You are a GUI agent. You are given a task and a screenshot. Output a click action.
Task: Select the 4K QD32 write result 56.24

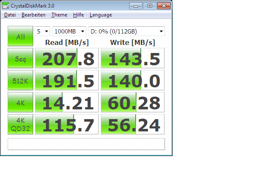click(x=133, y=124)
